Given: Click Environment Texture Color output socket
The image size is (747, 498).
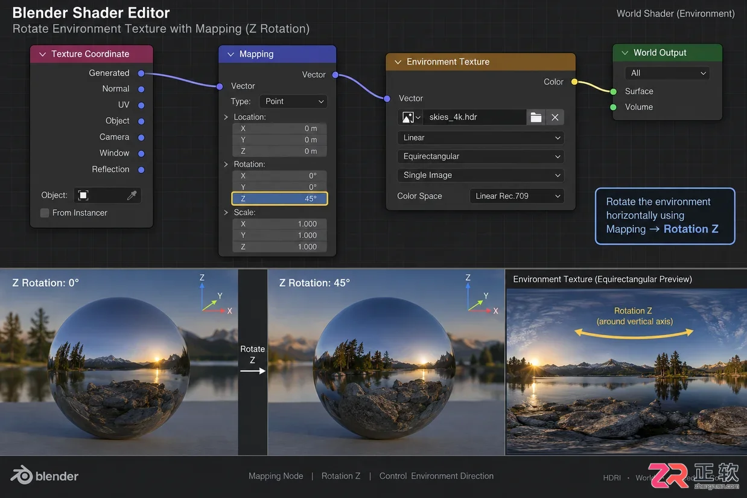Looking at the screenshot, I should coord(574,81).
